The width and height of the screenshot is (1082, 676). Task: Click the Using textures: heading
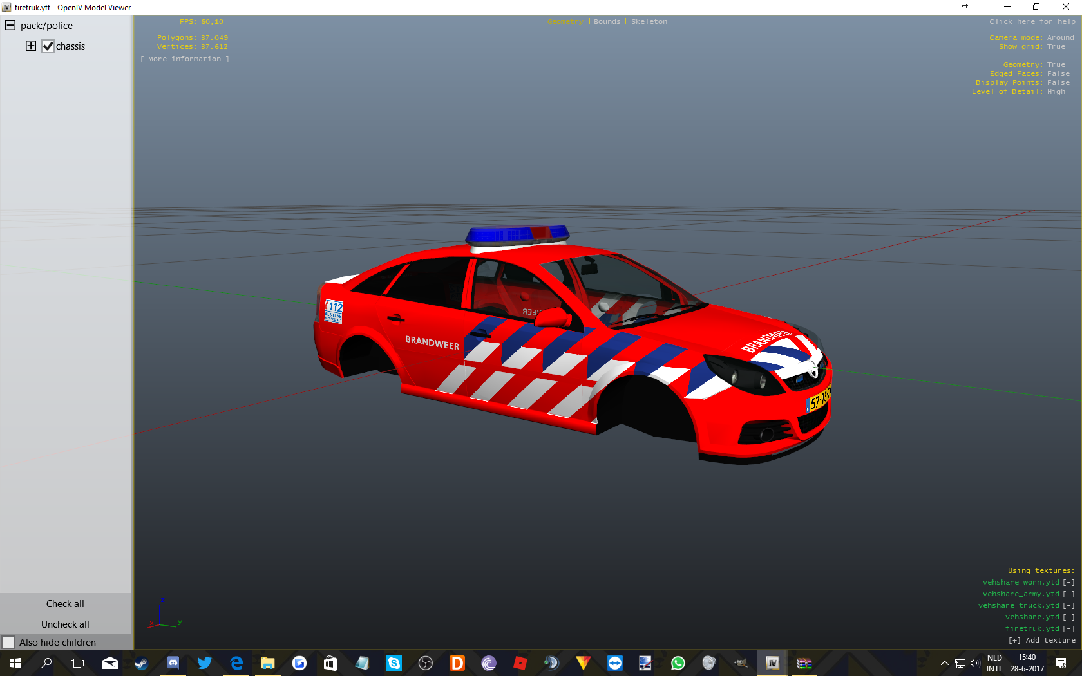point(1041,571)
